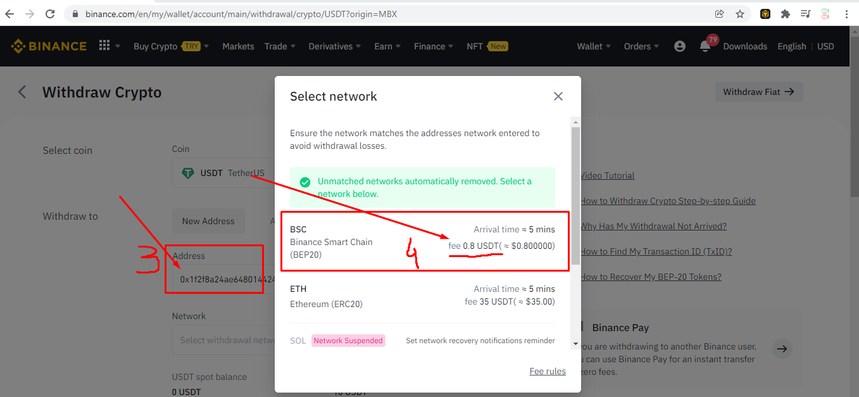Click the suspended SOL network row

pos(423,341)
